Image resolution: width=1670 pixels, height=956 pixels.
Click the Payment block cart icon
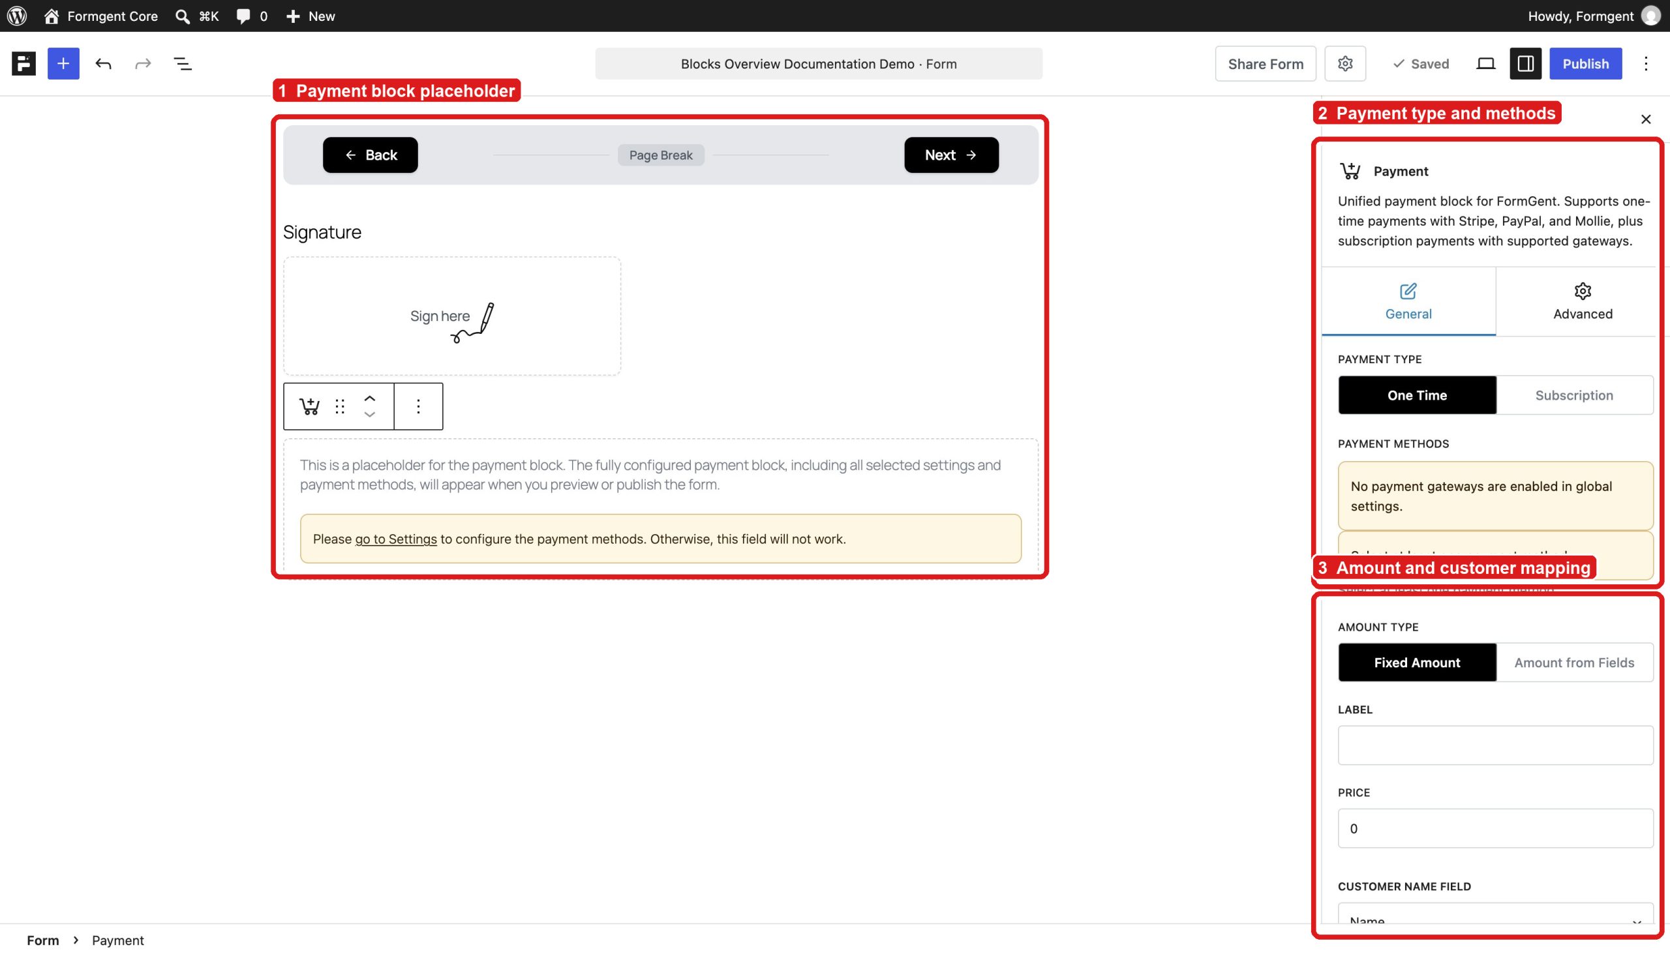[x=309, y=406]
